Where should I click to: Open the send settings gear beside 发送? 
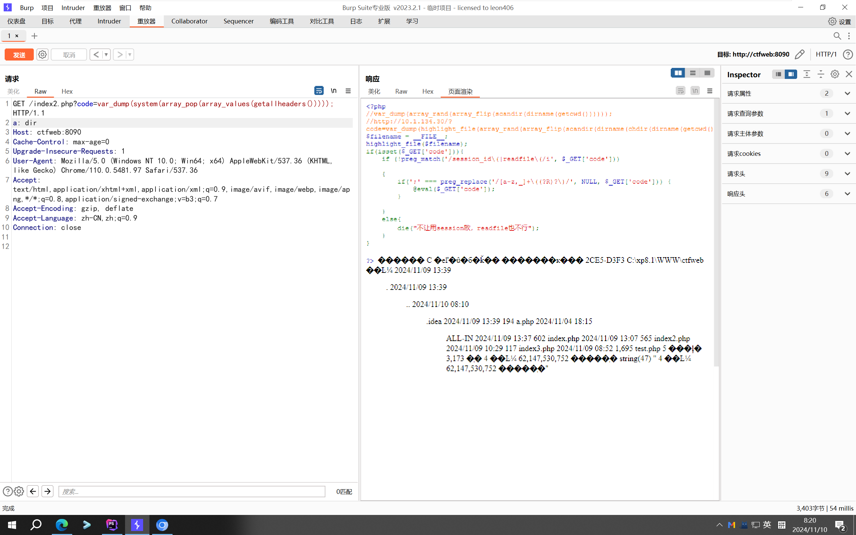coord(42,55)
